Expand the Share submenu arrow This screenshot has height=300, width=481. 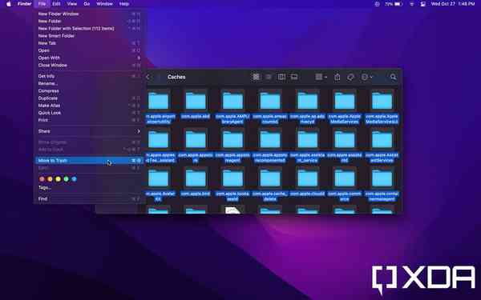(139, 131)
